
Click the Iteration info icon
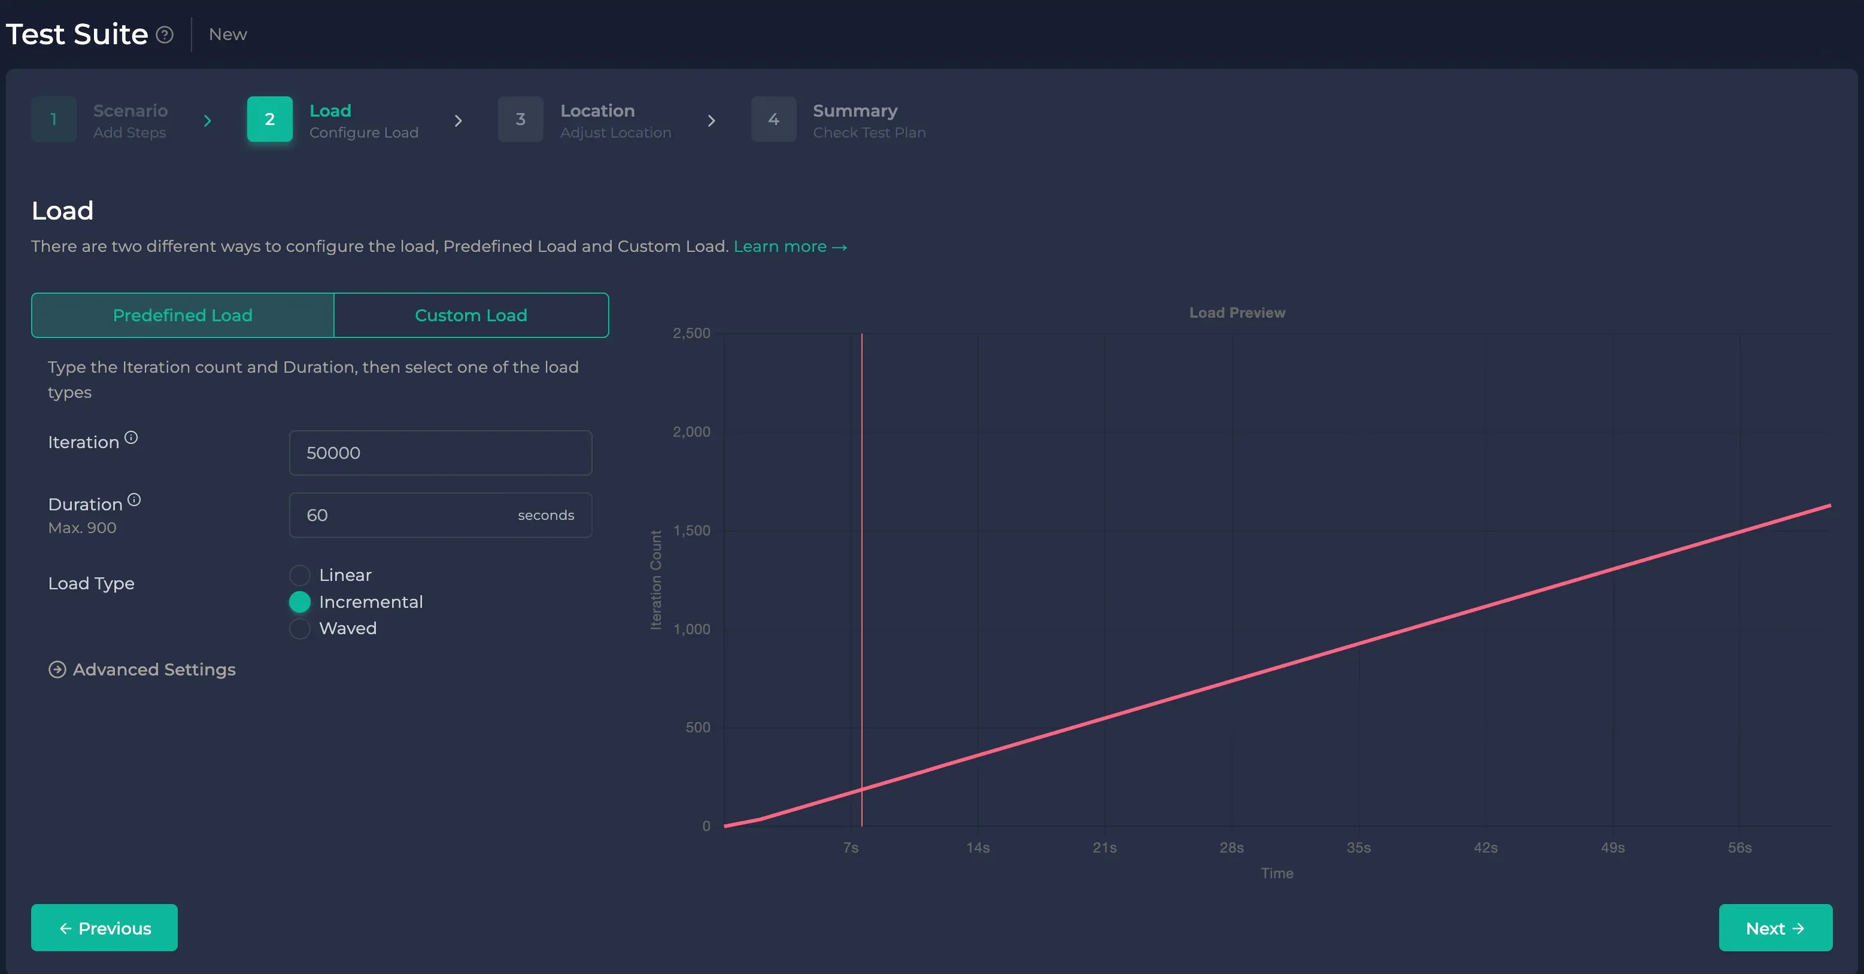coord(131,436)
